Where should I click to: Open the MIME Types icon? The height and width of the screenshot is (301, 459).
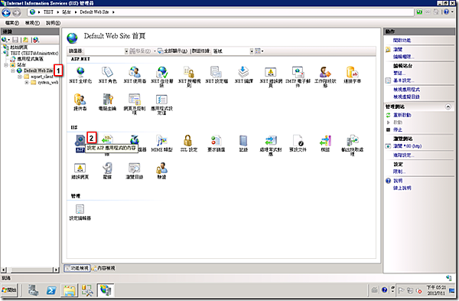click(161, 141)
